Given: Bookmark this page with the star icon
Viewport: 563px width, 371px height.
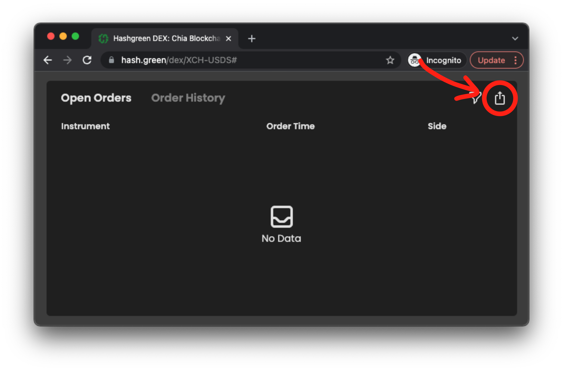Looking at the screenshot, I should (390, 60).
